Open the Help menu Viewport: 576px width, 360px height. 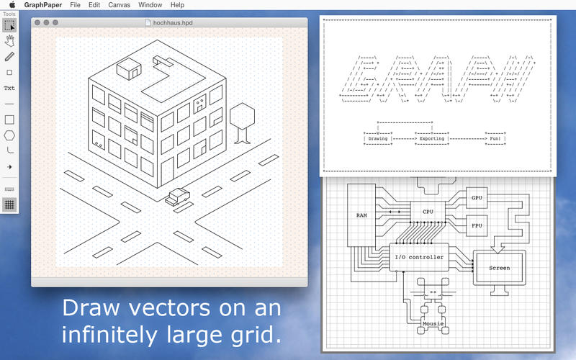pos(177,5)
